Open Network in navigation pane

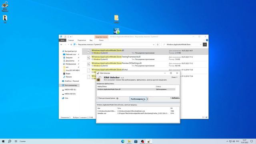(66, 98)
